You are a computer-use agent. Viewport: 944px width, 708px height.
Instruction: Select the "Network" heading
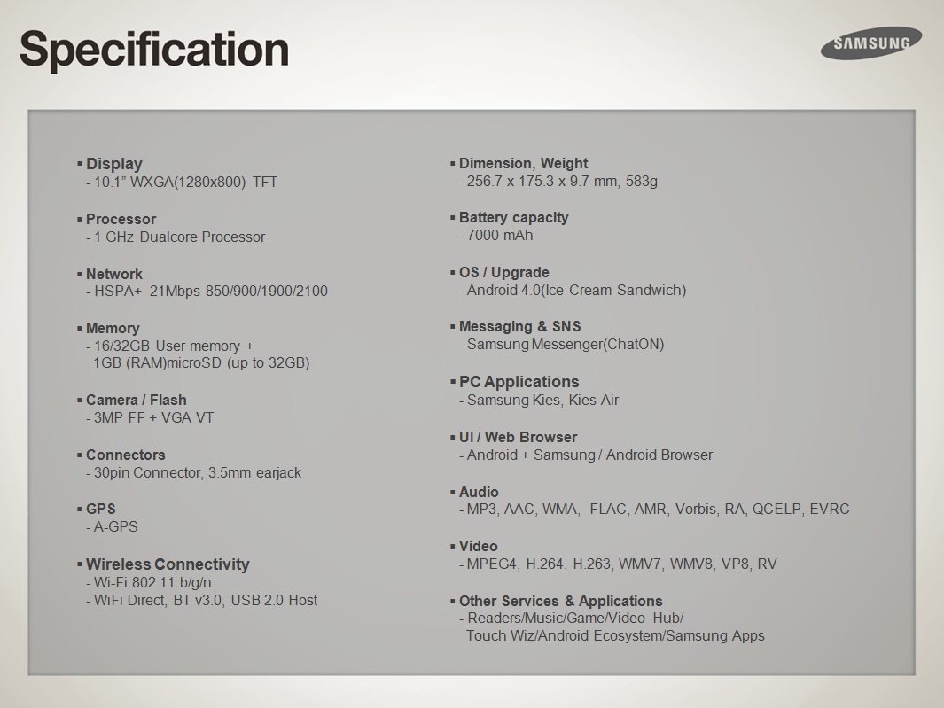point(113,274)
